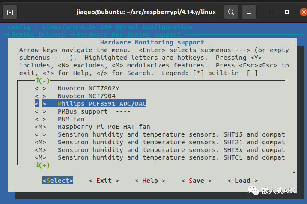Image resolution: width=307 pixels, height=204 pixels.
Task: Select the Sensiron SHT15 sensors entry
Action: pos(171,135)
